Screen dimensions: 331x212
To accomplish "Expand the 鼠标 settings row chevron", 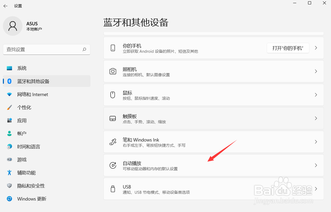I will coord(316,95).
